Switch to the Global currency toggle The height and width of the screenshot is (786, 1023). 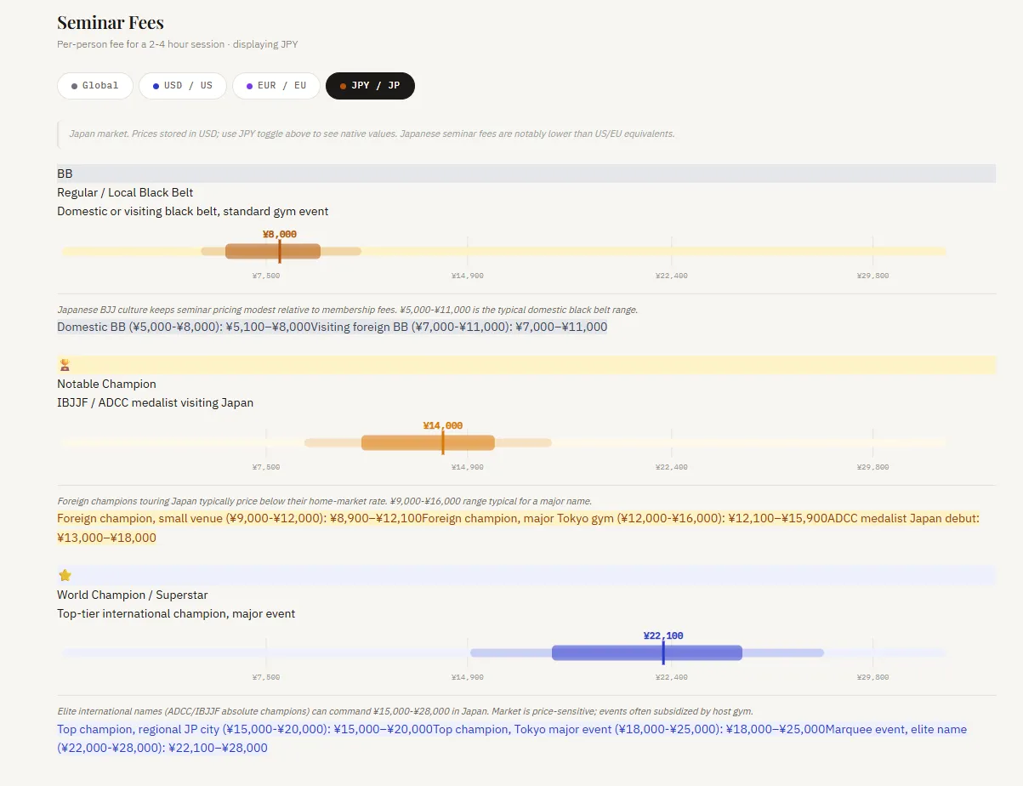pos(95,86)
